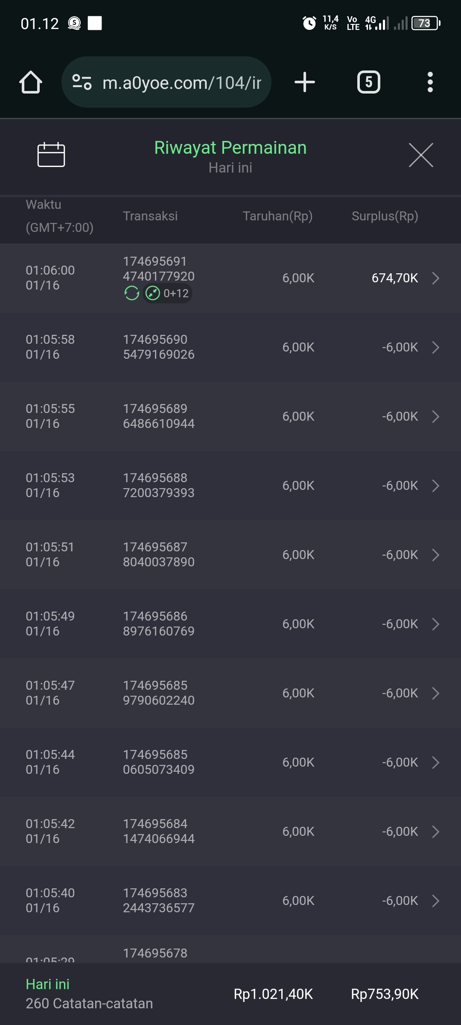Tap the Hari ini summary label
This screenshot has height=1025, width=461.
pos(47,984)
